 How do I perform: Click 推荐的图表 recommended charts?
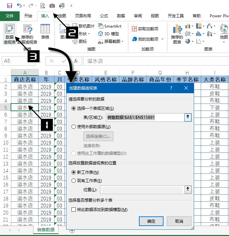(x=177, y=34)
